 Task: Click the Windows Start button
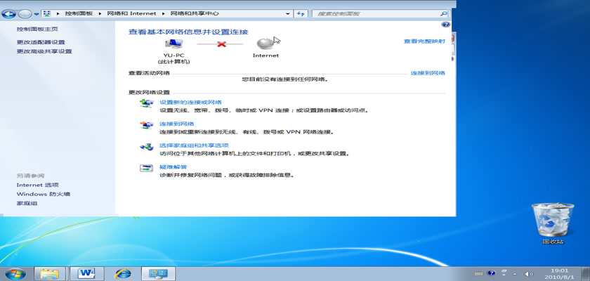click(x=15, y=273)
